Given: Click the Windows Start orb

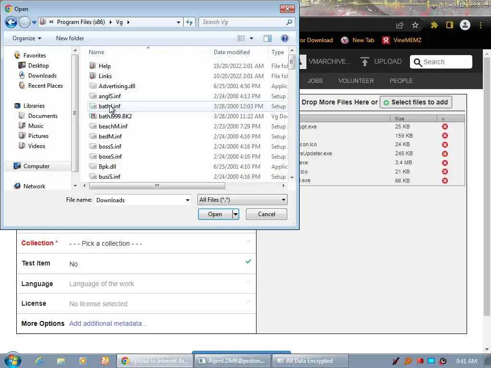Looking at the screenshot, I should click(12, 360).
